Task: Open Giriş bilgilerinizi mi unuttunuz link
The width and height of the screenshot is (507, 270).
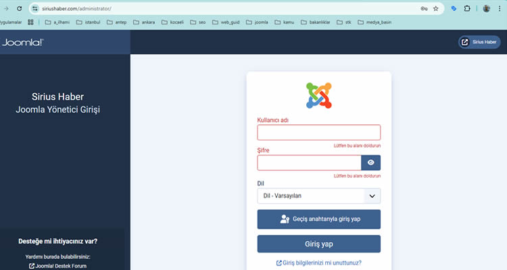Action: coord(319,263)
